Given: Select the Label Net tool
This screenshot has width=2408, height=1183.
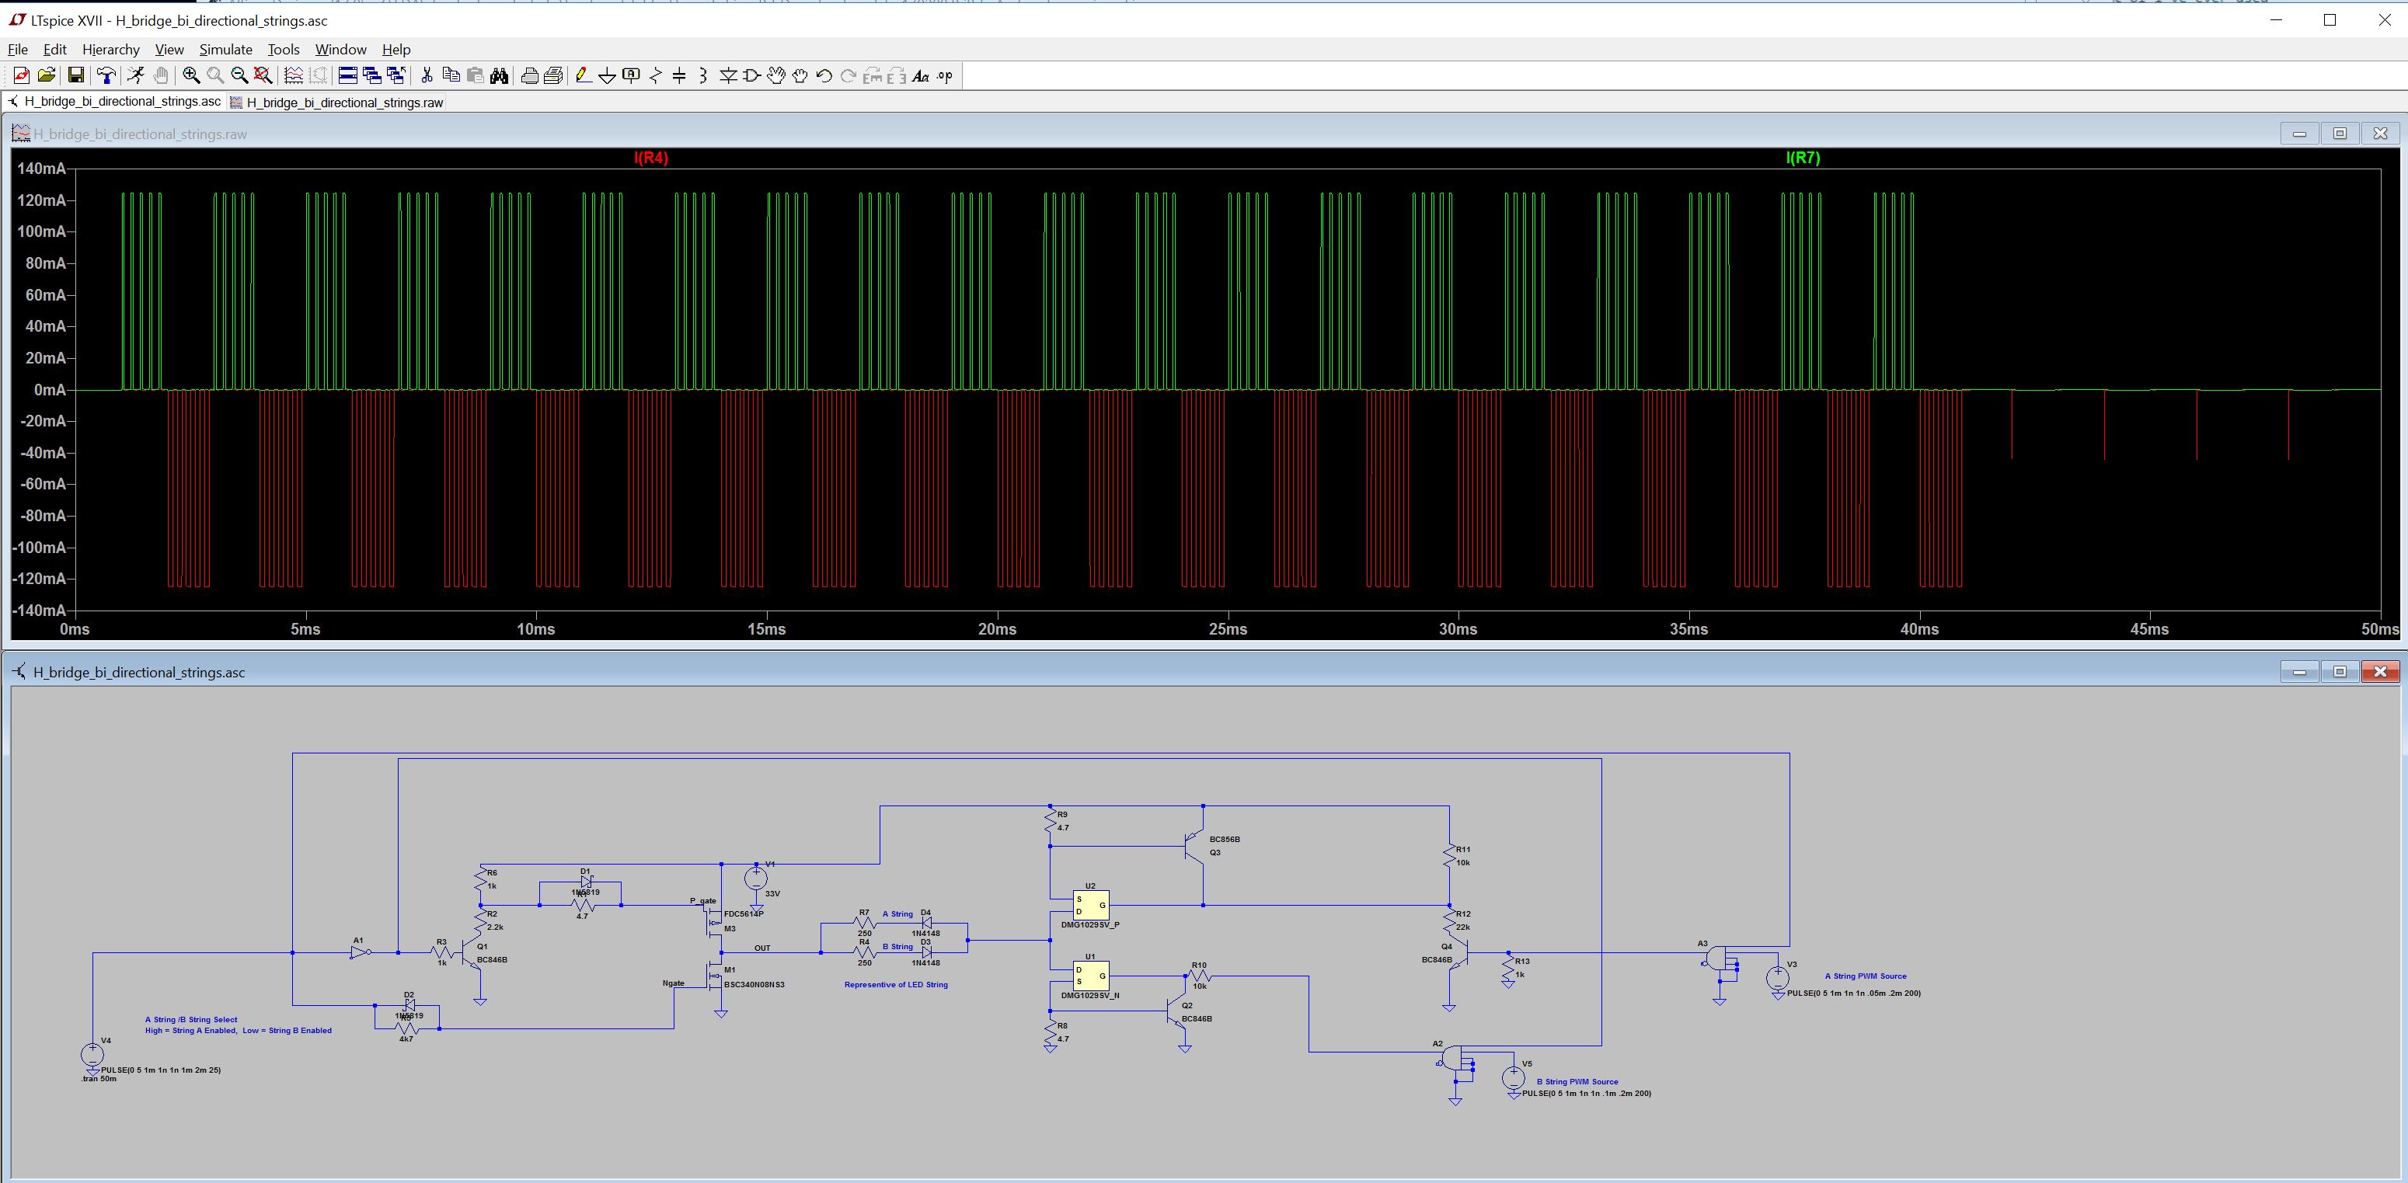Looking at the screenshot, I should tap(631, 75).
